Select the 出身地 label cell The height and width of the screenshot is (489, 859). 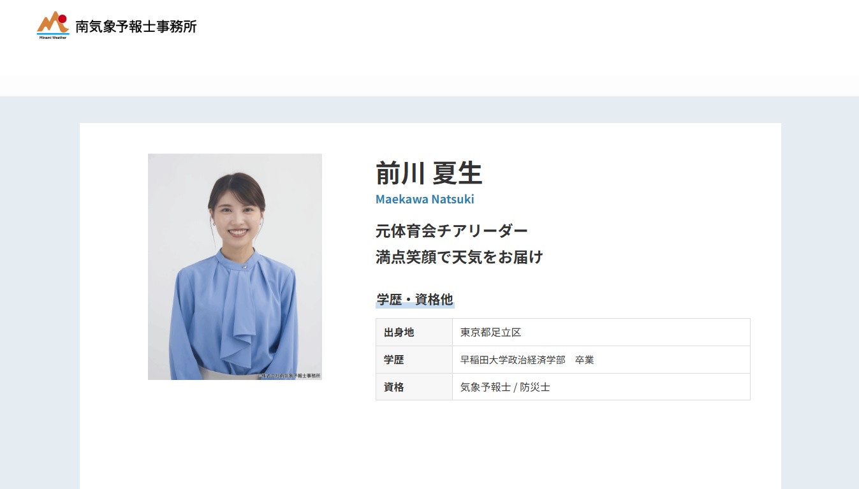[399, 332]
